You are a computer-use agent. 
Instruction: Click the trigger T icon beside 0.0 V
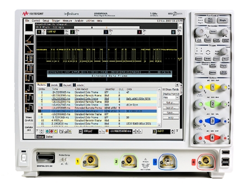tap(154, 132)
